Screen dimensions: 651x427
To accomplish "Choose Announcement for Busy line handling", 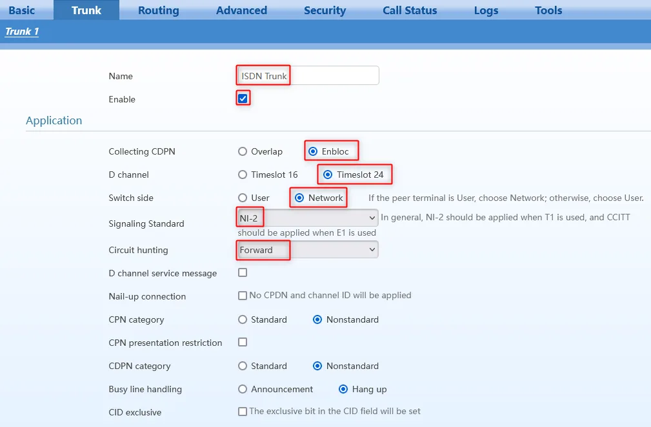I will pos(243,389).
